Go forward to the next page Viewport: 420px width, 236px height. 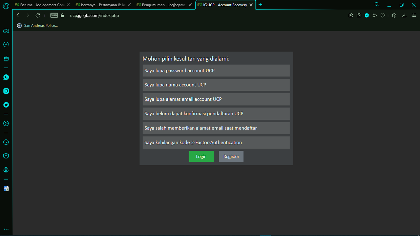pos(28,15)
